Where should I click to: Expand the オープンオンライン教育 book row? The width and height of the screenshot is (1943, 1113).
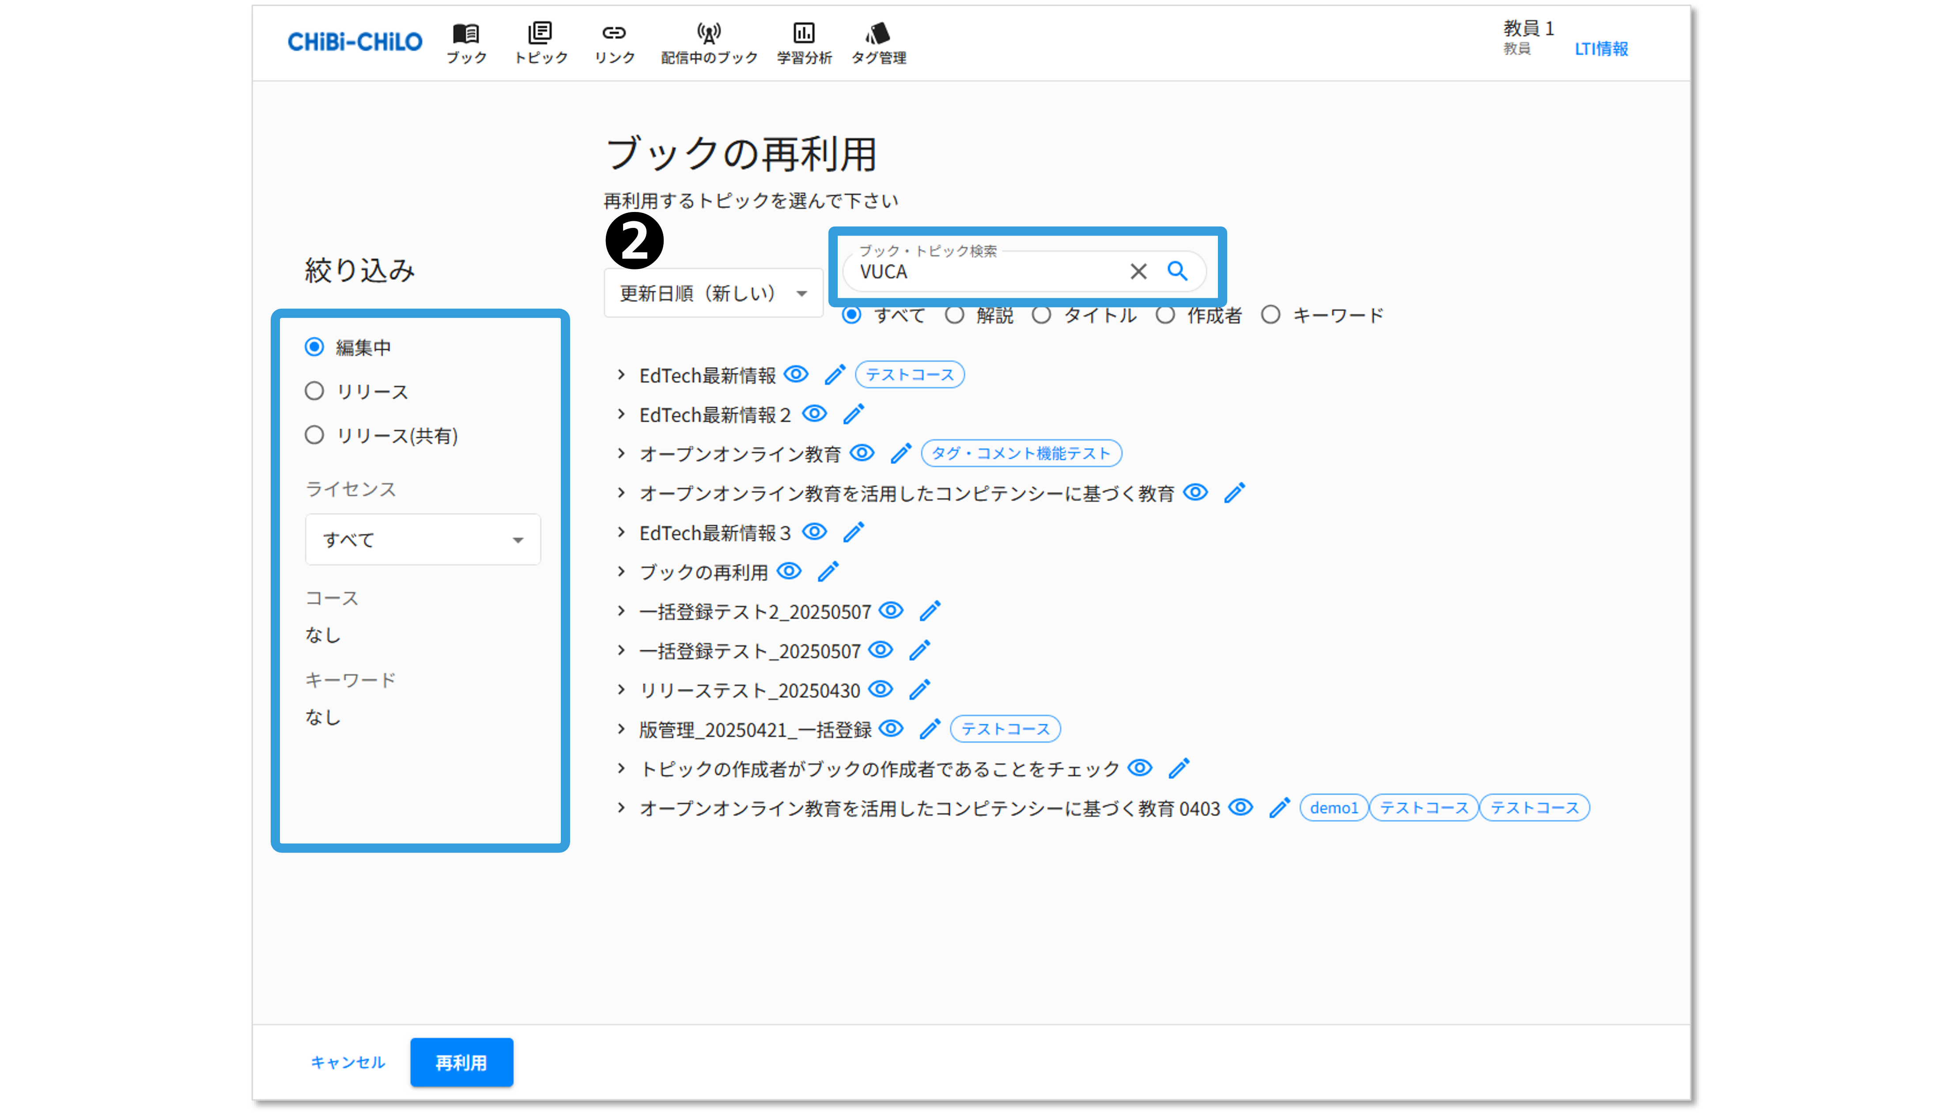[x=621, y=453]
